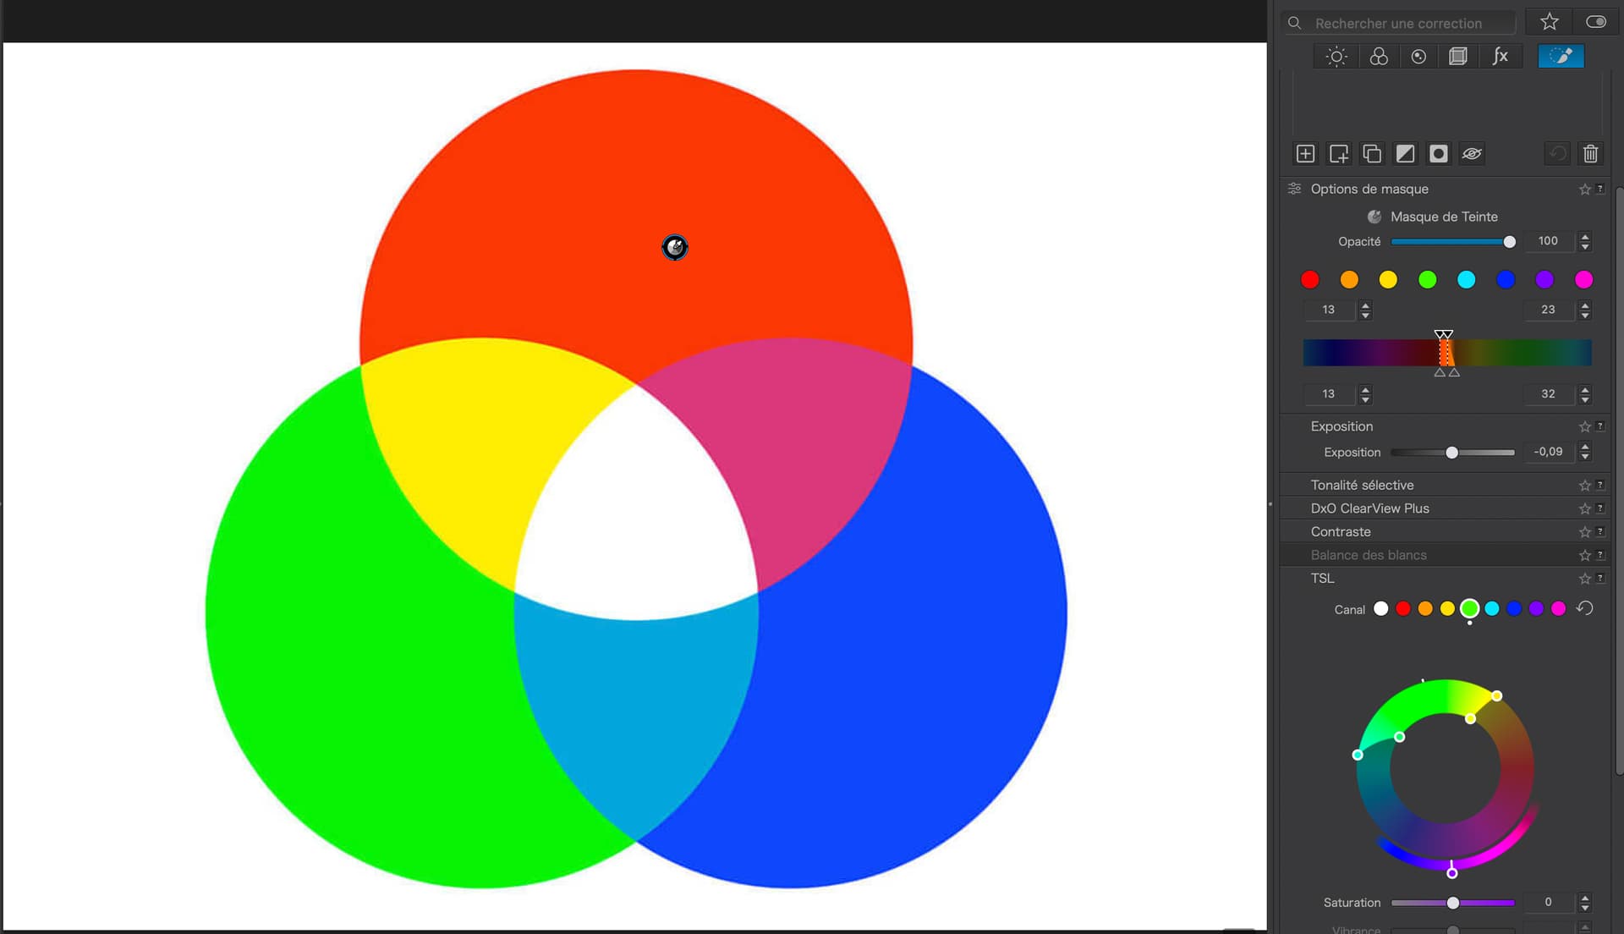Expand the Tonalité sélective section
1624x934 pixels.
click(1362, 485)
